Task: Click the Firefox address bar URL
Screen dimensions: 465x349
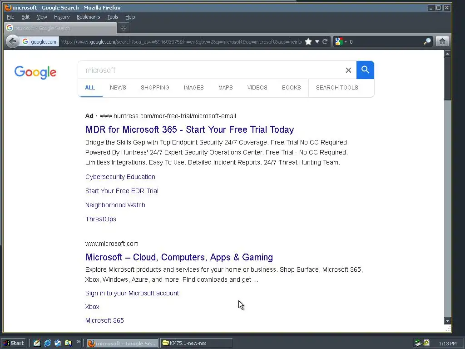Action: point(181,42)
